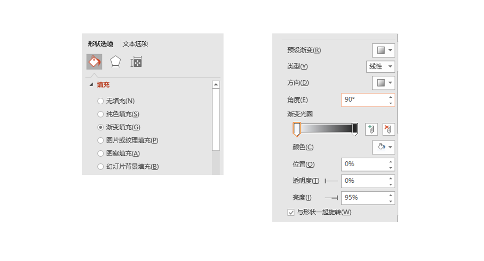Switch to the 形状选项 tab
Viewport: 484px width, 261px height.
(x=100, y=44)
